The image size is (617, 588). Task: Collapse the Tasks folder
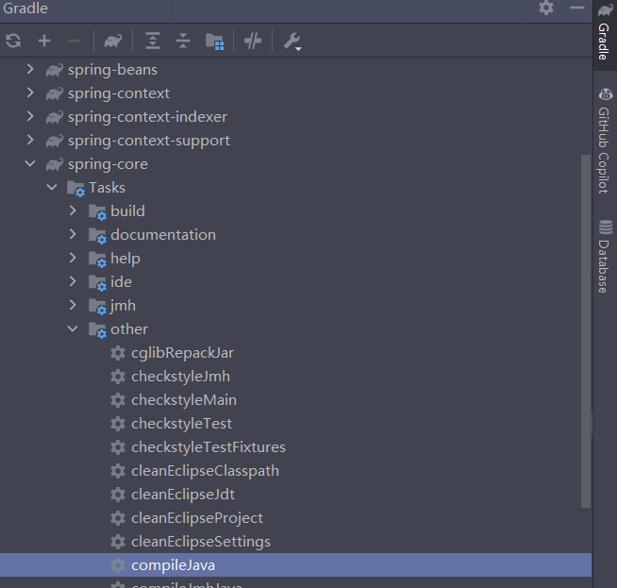coord(52,187)
